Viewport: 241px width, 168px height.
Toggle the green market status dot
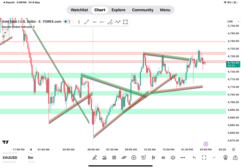(x=65, y=21)
